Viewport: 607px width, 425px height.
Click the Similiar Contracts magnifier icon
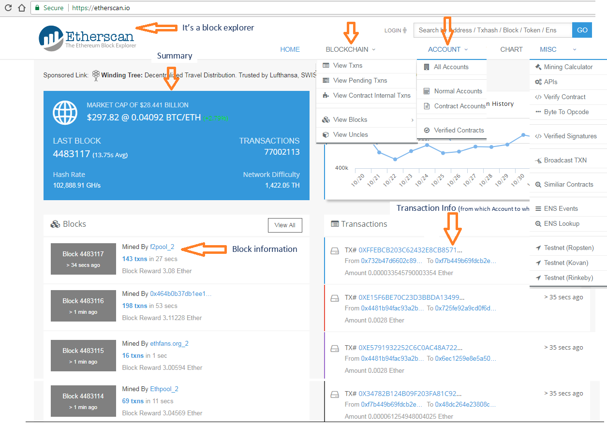(x=538, y=185)
